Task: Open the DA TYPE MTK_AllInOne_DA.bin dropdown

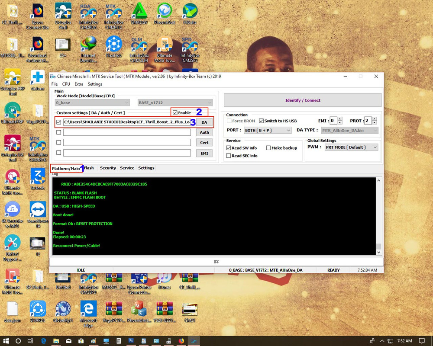Action: pos(349,130)
